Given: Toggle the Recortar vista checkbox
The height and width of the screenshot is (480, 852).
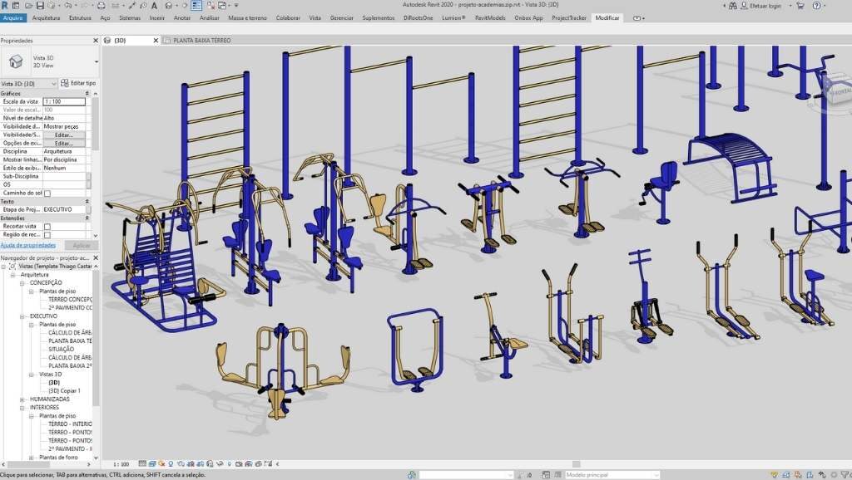Looking at the screenshot, I should click(x=47, y=226).
